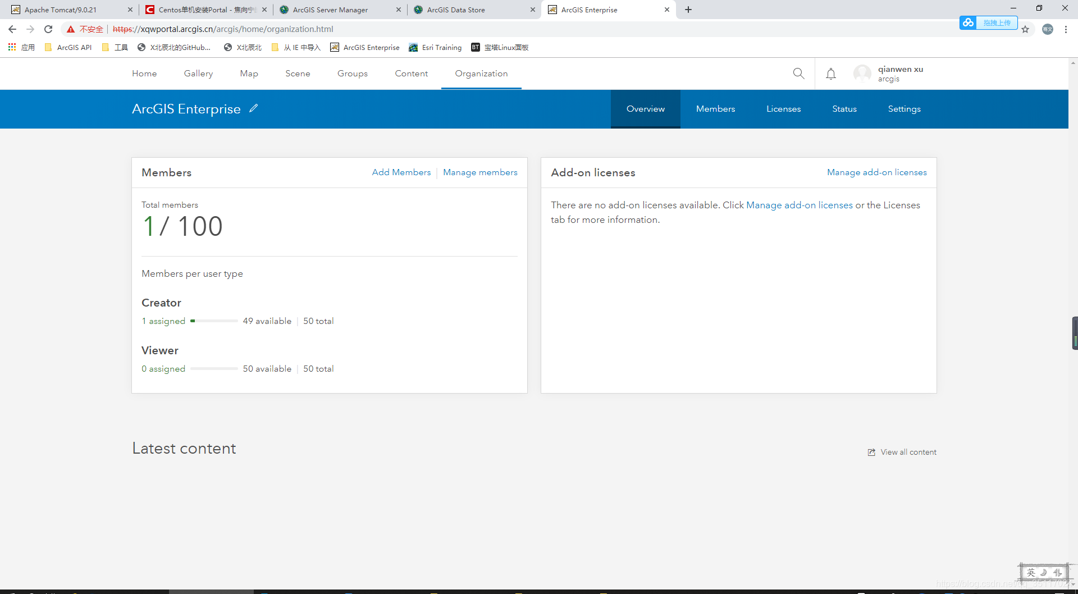Open the Apps grid bookmark icon

[12, 47]
